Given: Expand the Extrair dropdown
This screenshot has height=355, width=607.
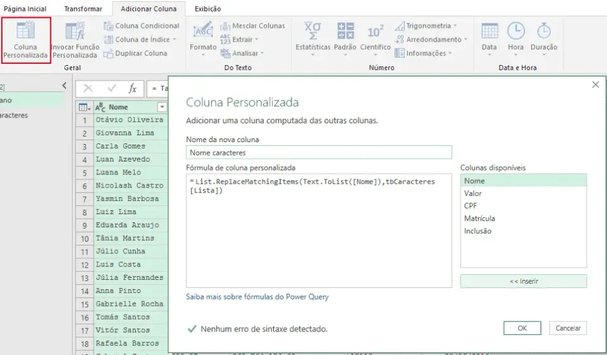Looking at the screenshot, I should [x=239, y=39].
